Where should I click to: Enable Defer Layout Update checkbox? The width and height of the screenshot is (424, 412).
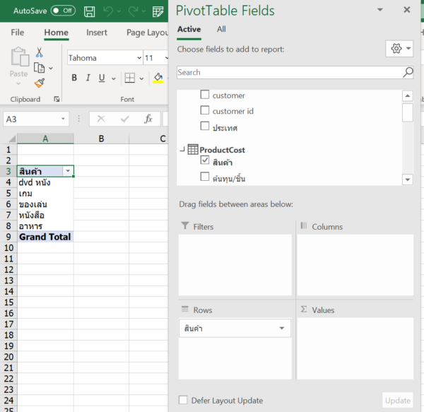(183, 400)
